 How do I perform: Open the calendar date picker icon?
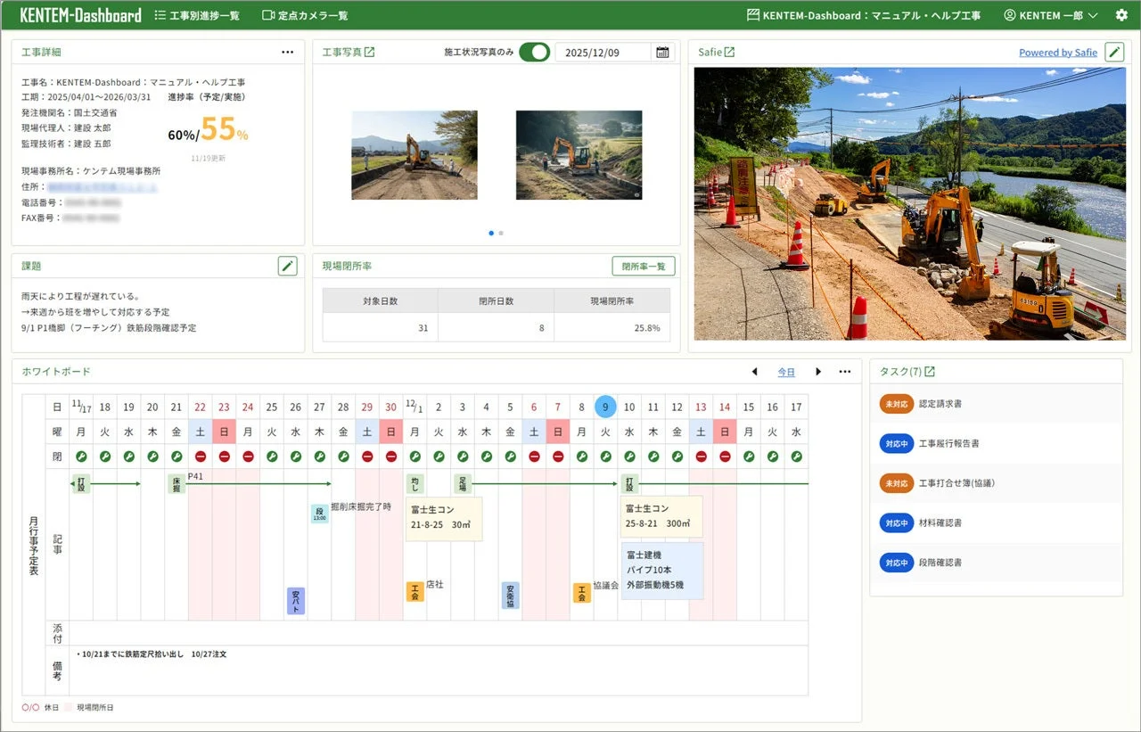coord(661,53)
